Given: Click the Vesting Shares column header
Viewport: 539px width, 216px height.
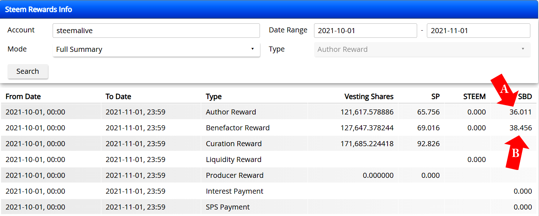Looking at the screenshot, I should (369, 96).
